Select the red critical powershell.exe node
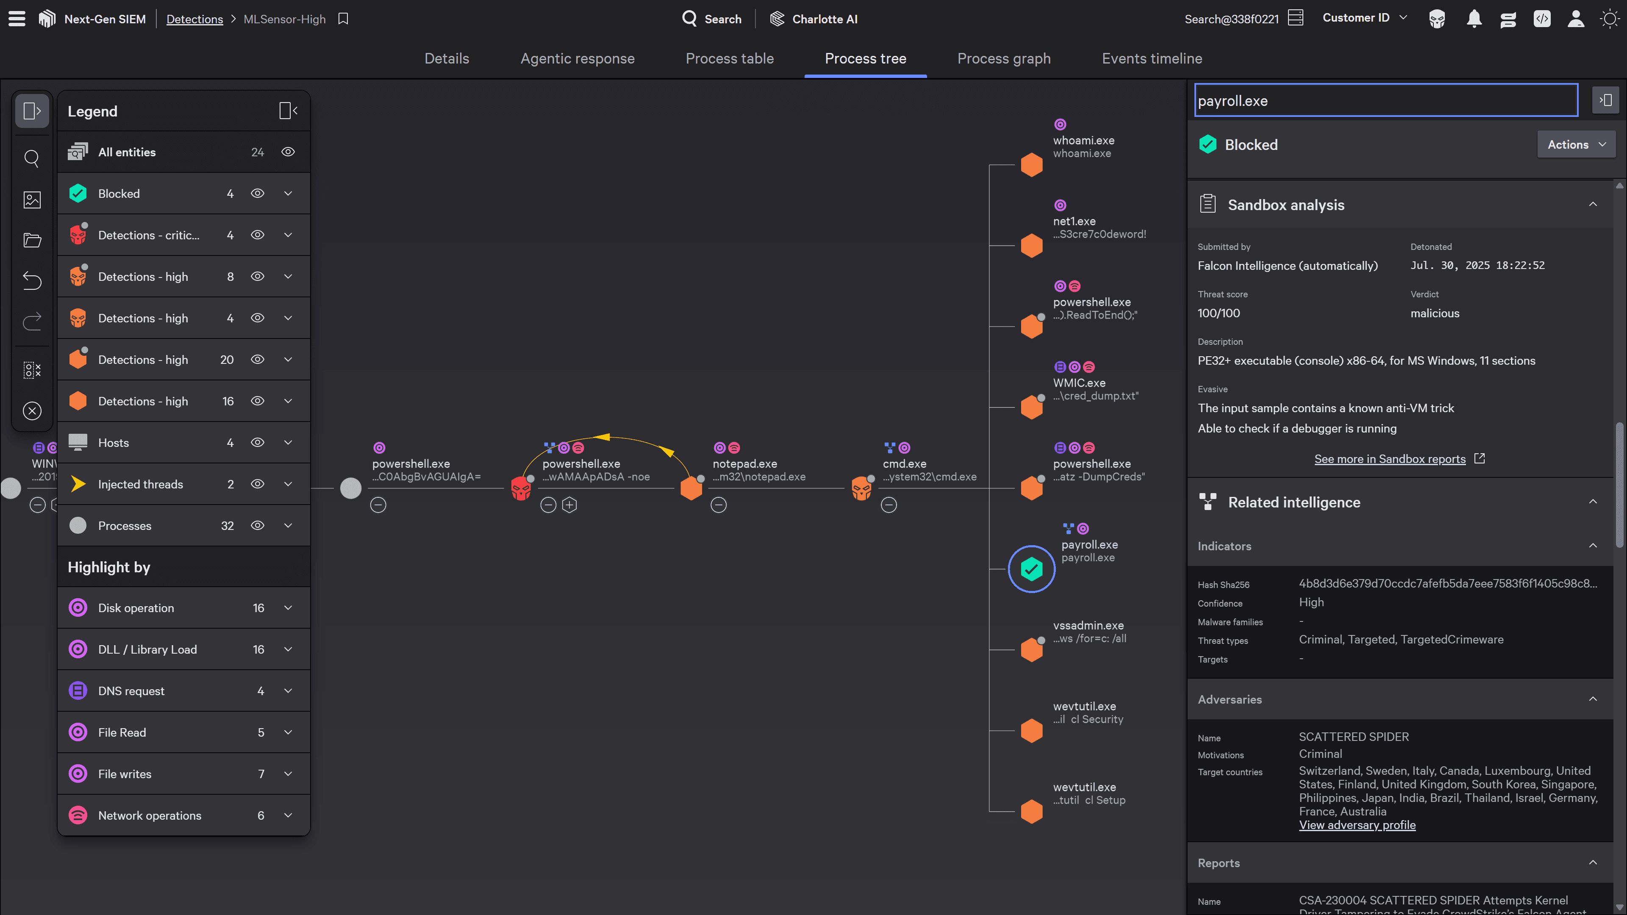The image size is (1627, 915). (x=521, y=488)
